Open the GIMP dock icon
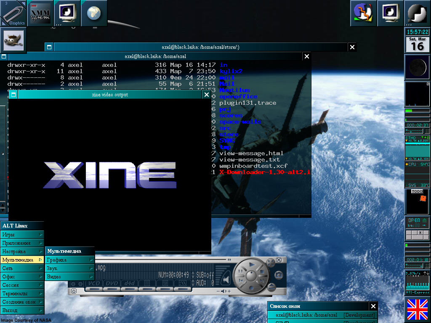 pos(13,41)
